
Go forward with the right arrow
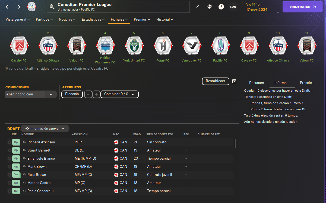coord(19,7)
